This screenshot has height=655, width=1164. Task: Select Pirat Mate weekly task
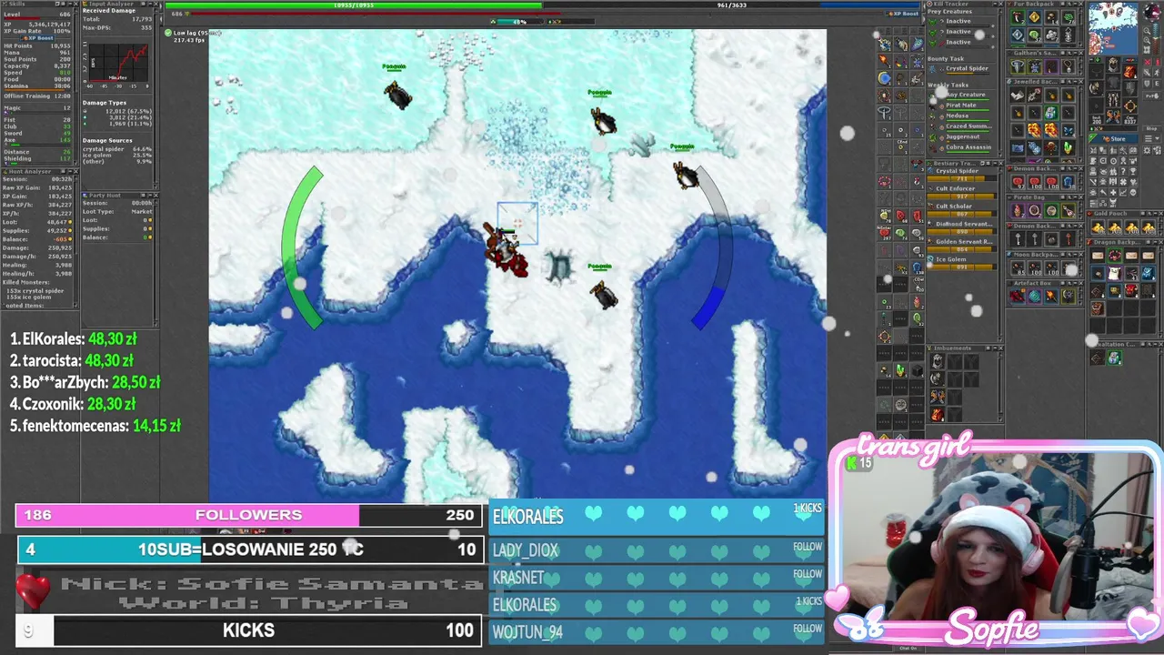[960, 105]
